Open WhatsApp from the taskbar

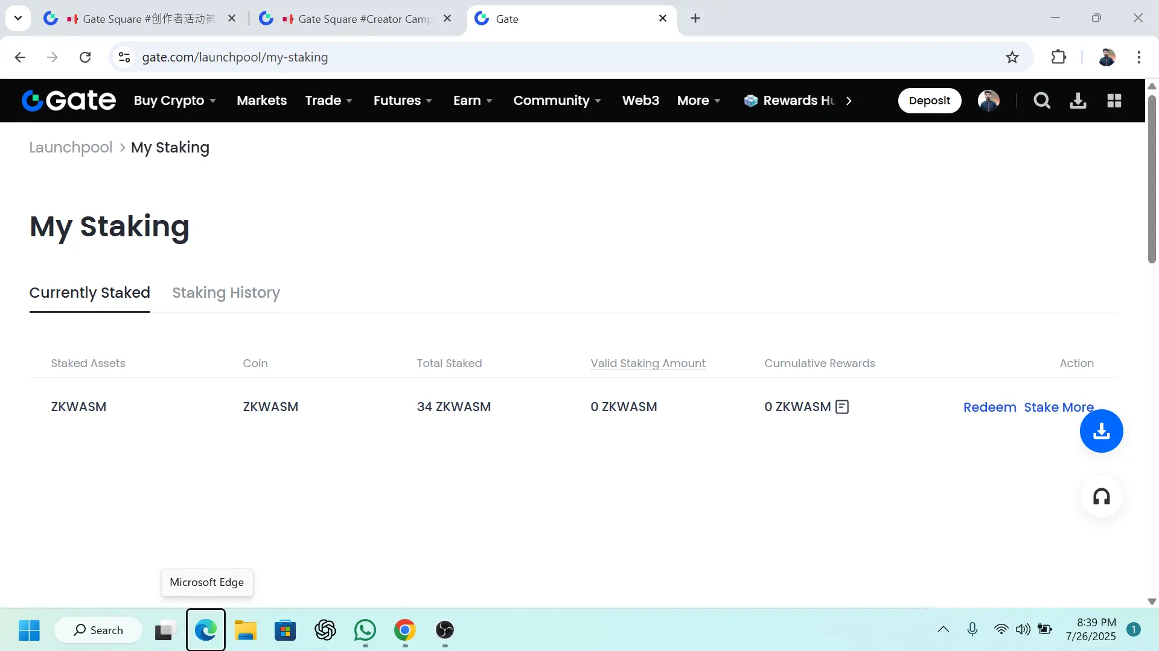click(365, 630)
